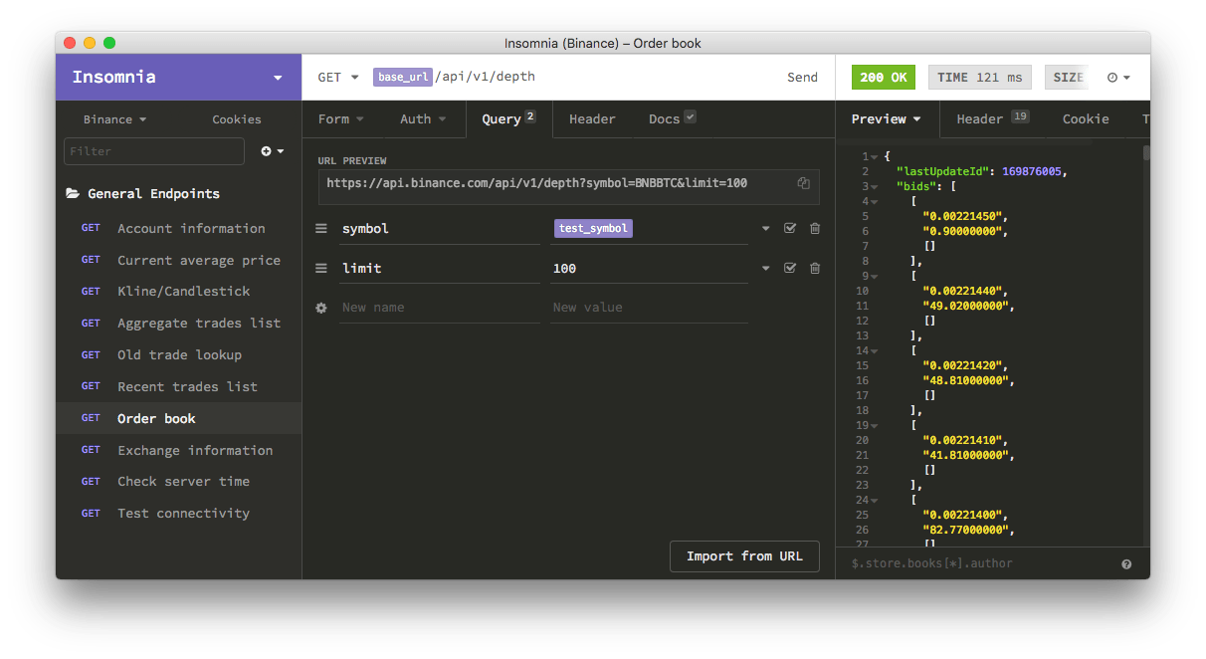Click the /api/v1/depth URL path text

[x=486, y=77]
